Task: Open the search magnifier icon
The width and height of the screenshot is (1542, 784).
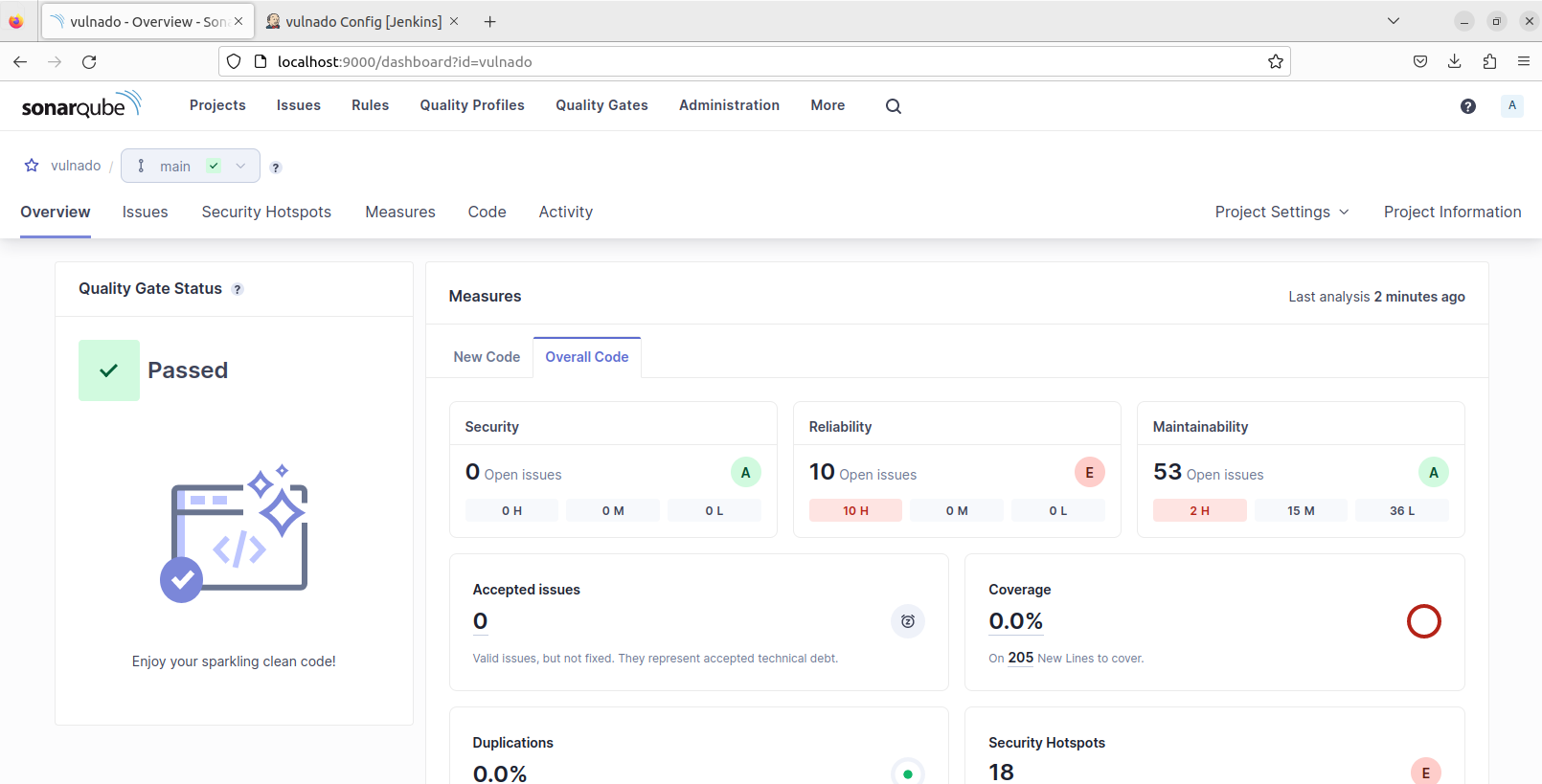Action: [894, 106]
